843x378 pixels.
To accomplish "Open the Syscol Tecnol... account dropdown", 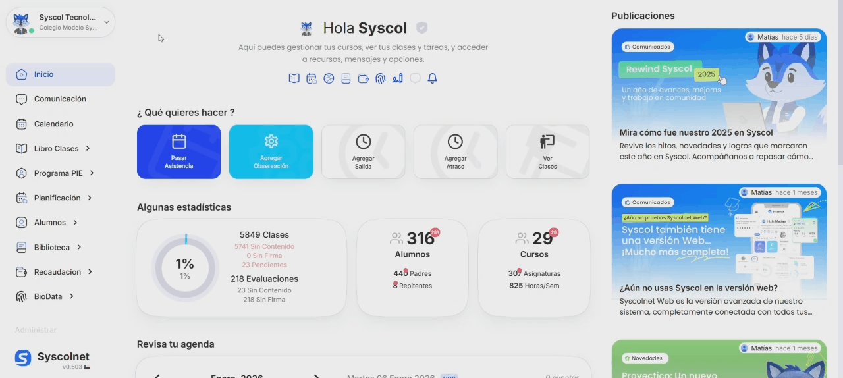I will pyautogui.click(x=61, y=22).
